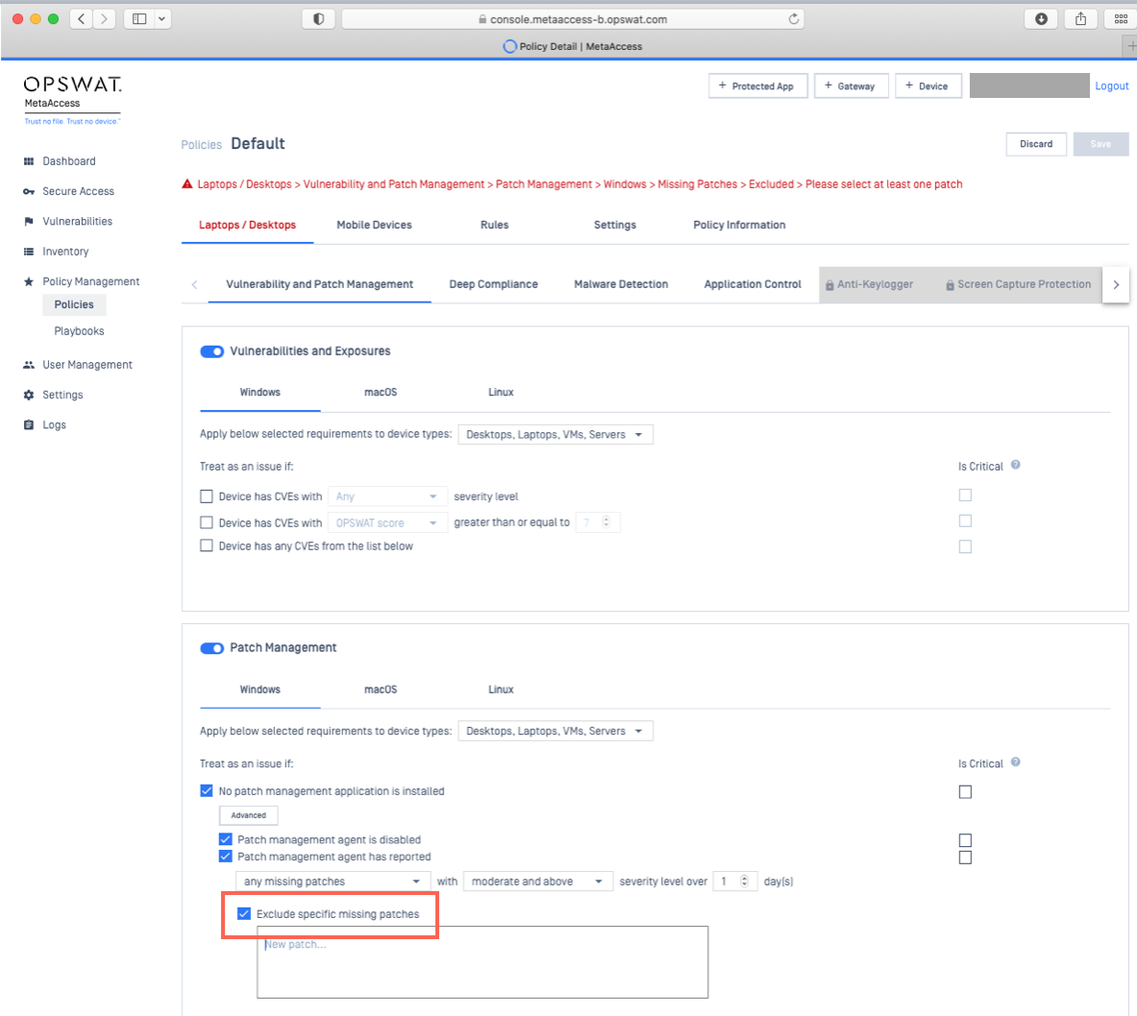Open the Deep Compliance subtab
Screen dimensions: 1137x1016
494,285
